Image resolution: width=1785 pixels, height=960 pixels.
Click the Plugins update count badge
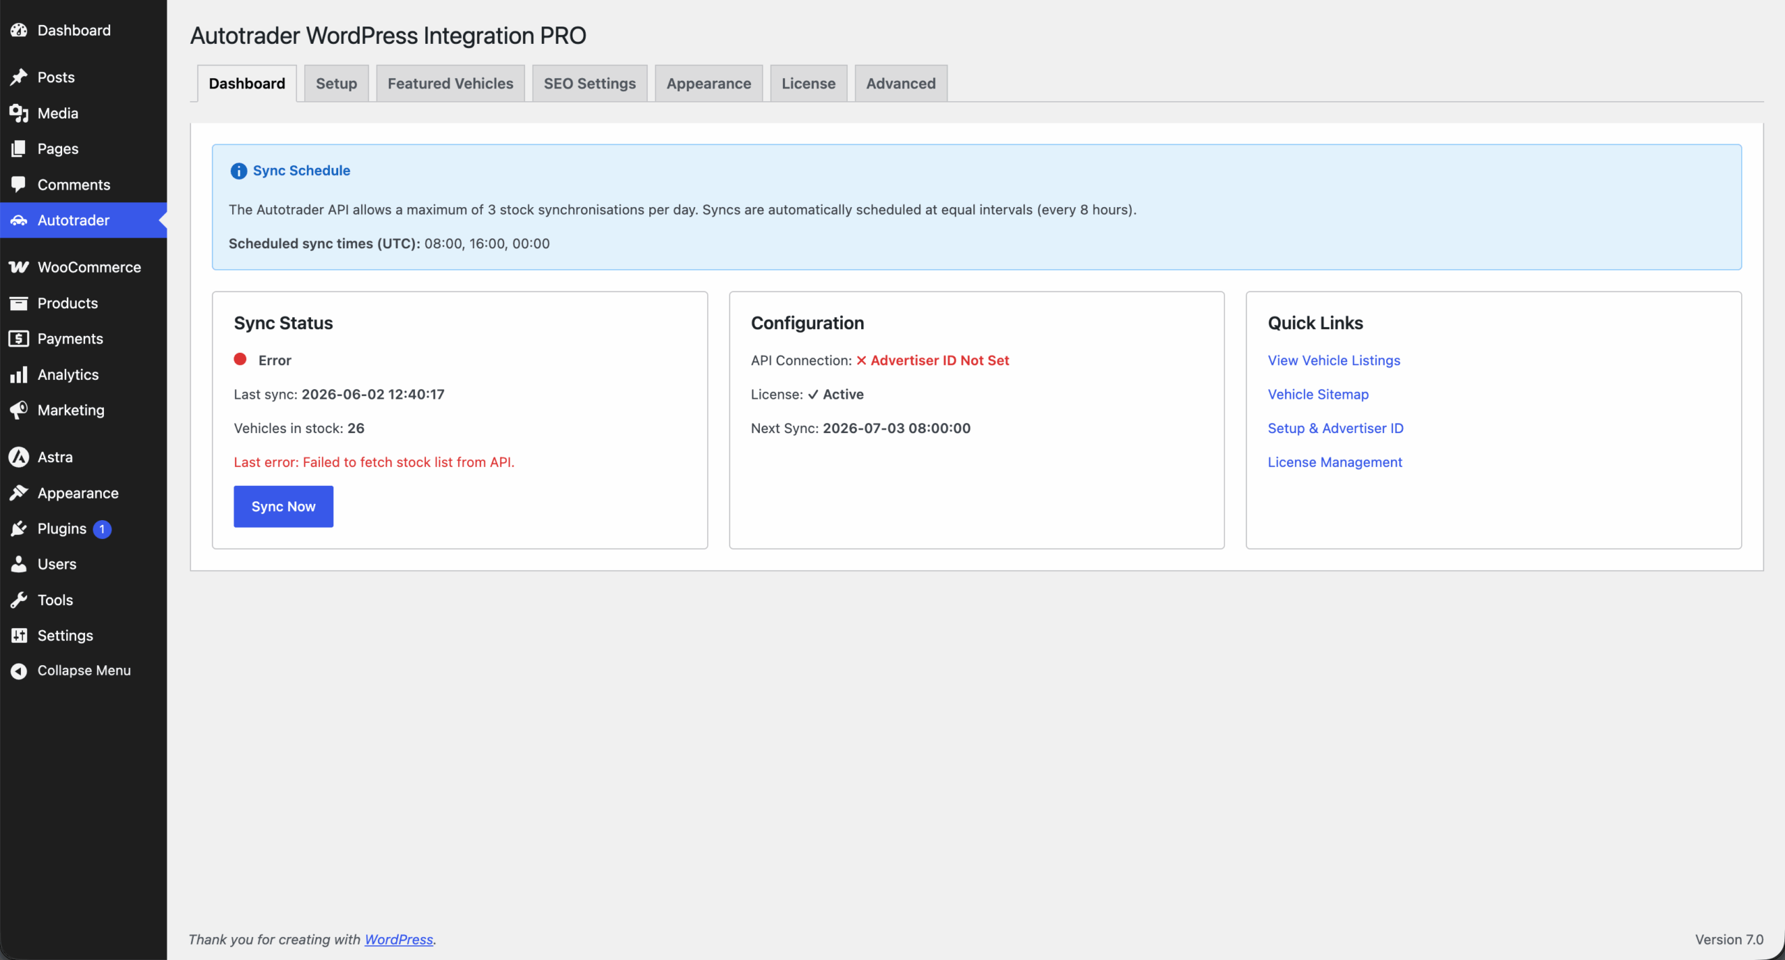coord(102,528)
